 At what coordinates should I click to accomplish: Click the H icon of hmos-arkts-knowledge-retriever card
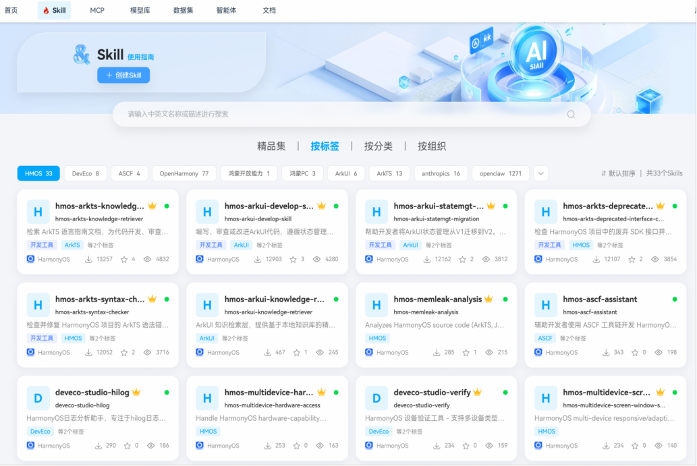(38, 212)
